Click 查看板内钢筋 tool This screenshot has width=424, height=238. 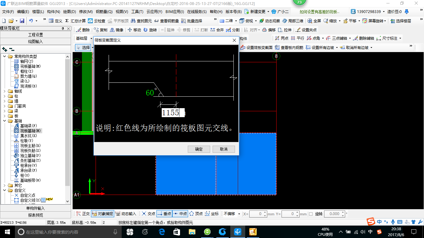click(x=289, y=47)
